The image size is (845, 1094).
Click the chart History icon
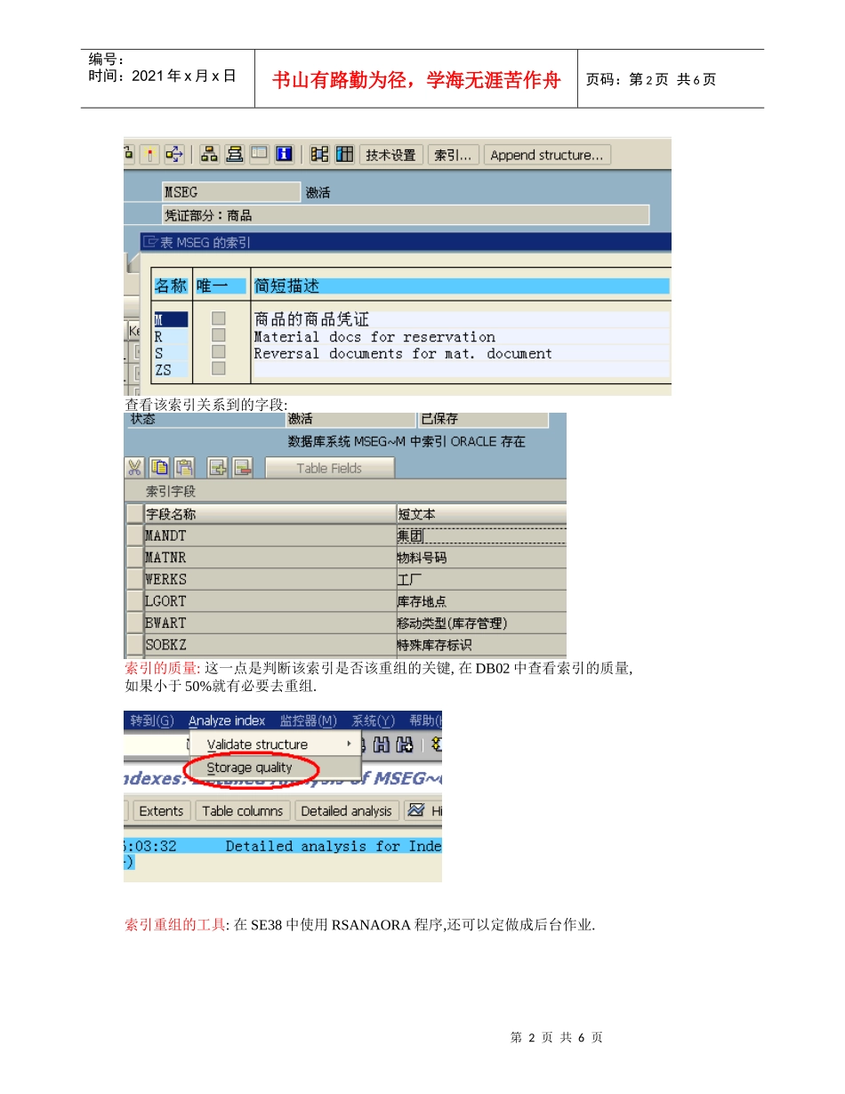point(415,810)
